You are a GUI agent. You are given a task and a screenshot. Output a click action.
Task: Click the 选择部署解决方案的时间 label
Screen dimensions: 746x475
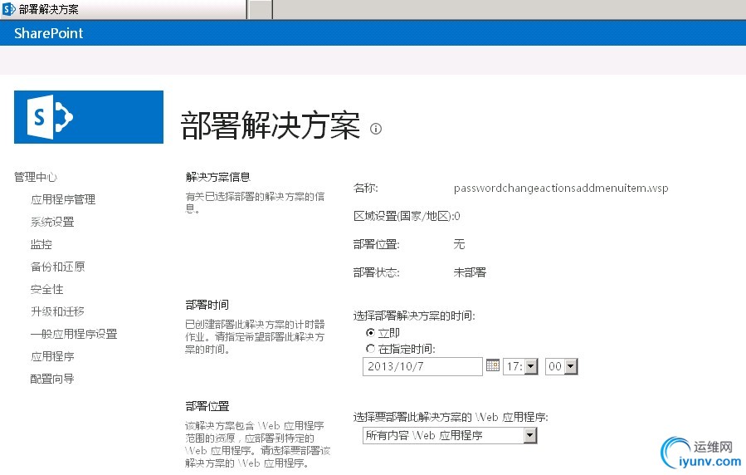click(x=414, y=316)
